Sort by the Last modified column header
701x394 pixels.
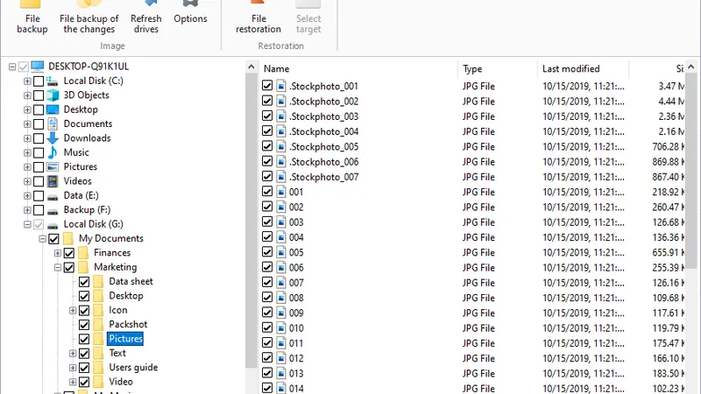571,68
